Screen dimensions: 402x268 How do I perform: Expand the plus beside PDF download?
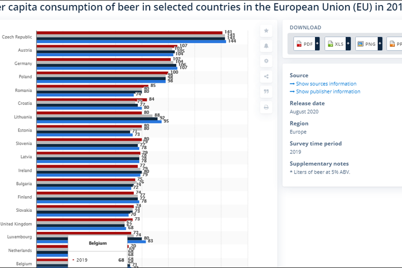pos(318,44)
